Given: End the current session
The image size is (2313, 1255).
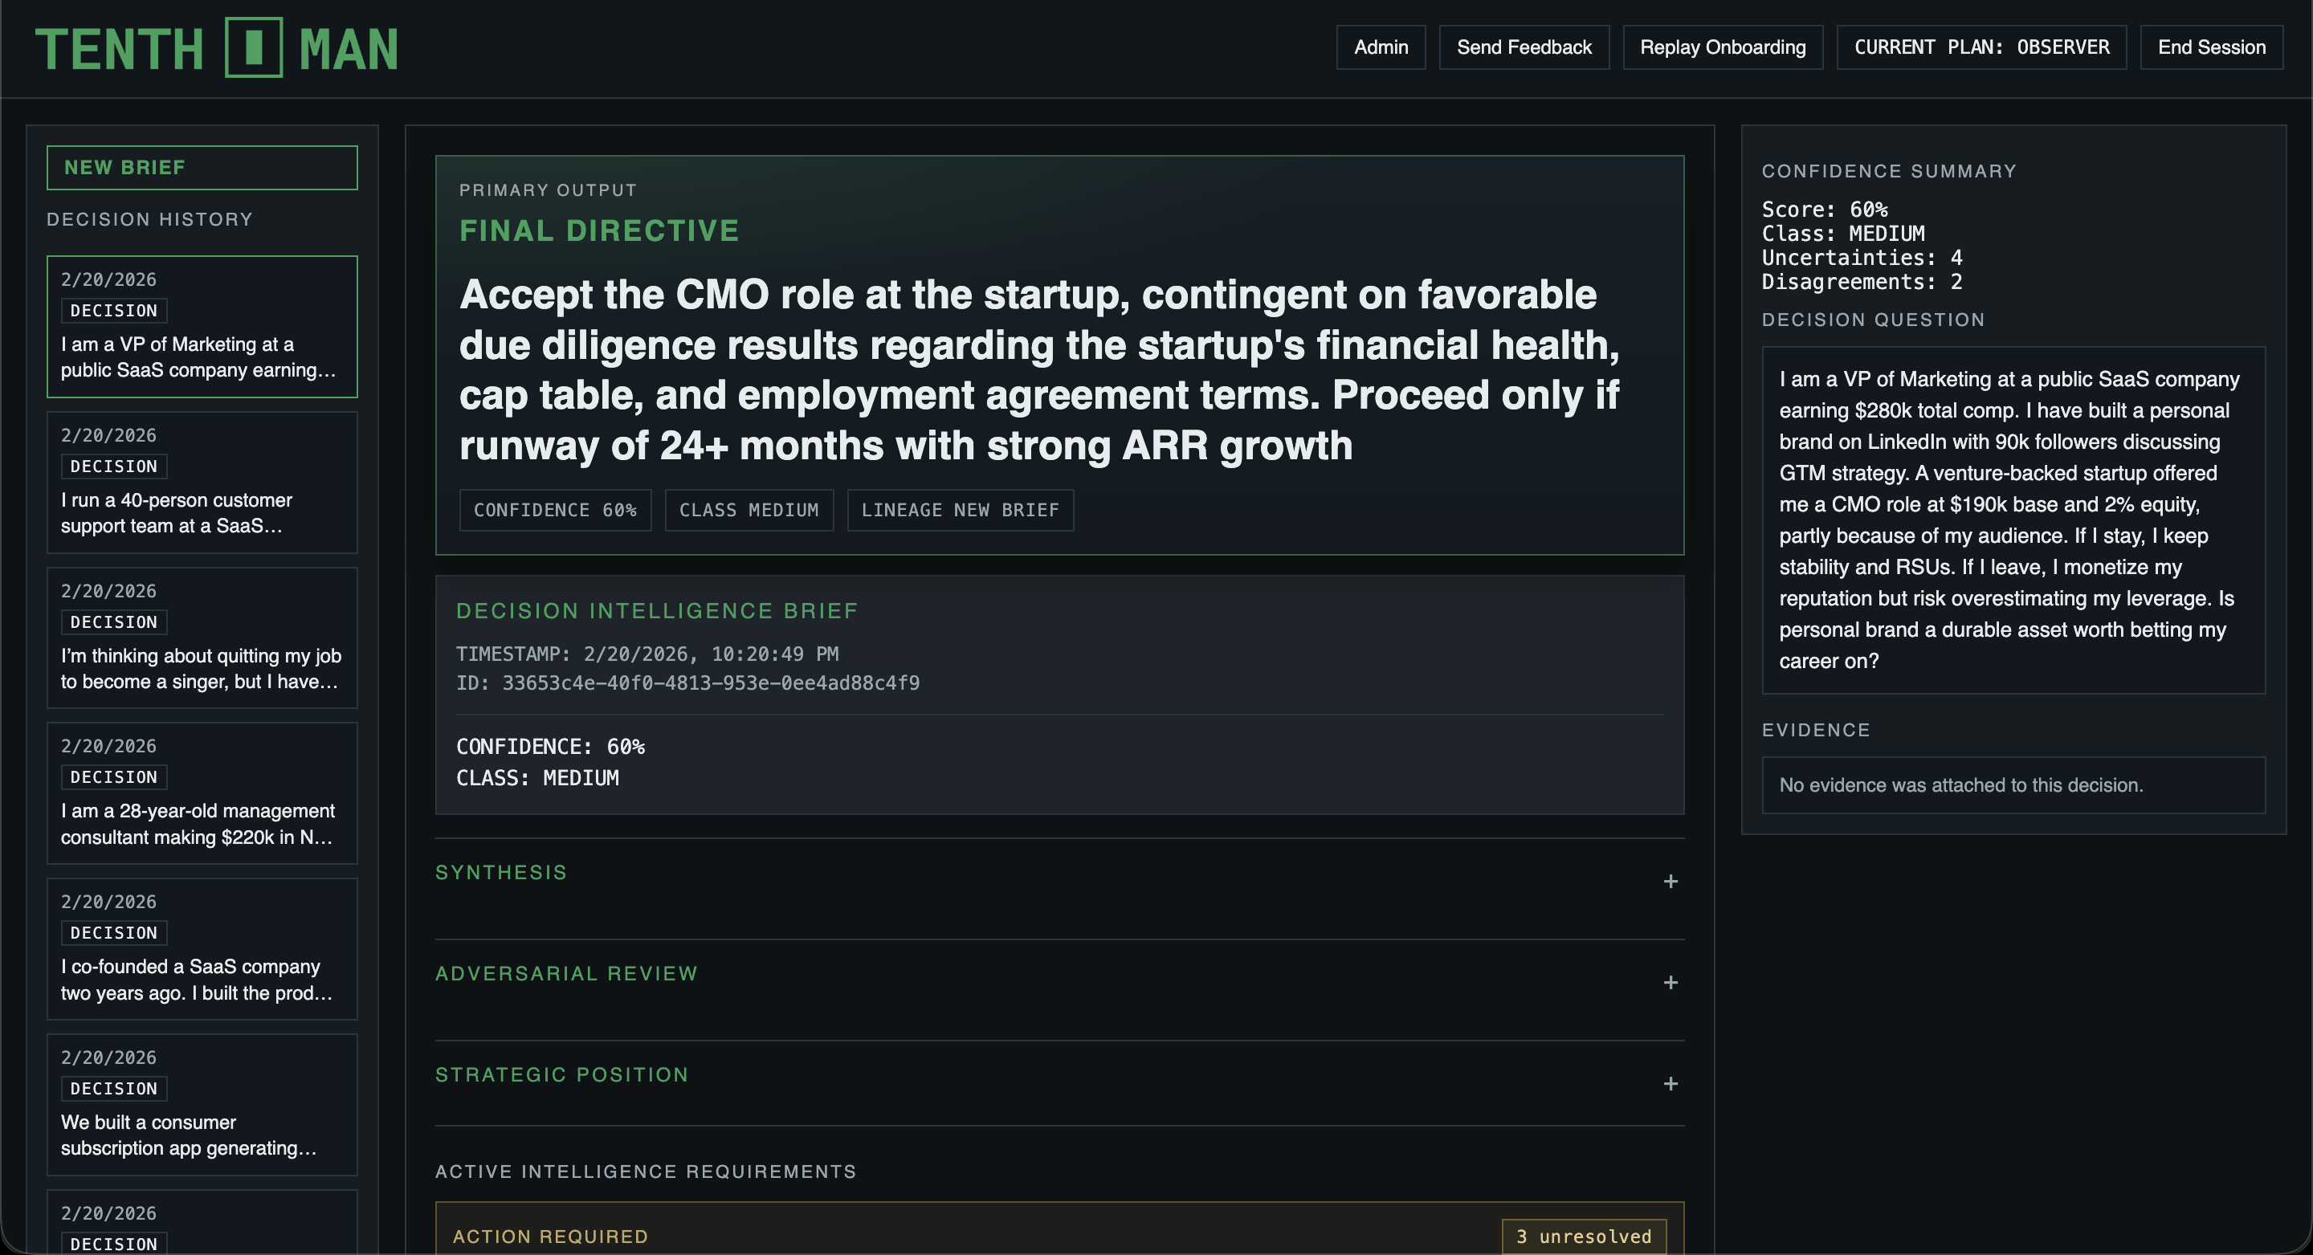Looking at the screenshot, I should point(2211,47).
